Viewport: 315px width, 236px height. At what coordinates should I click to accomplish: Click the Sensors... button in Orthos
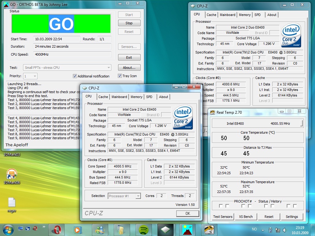129,47
